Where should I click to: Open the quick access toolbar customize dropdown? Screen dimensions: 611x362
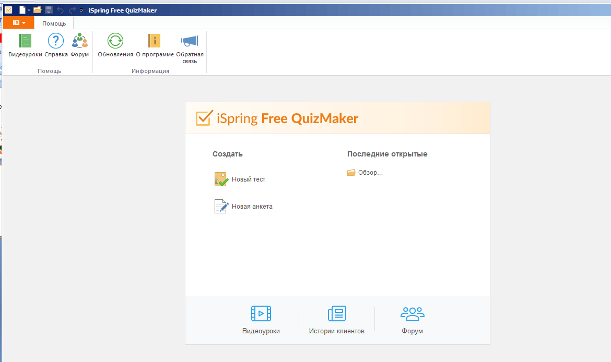coord(81,10)
